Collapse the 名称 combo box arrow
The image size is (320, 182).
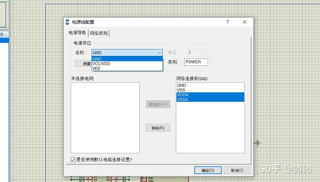tap(160, 53)
